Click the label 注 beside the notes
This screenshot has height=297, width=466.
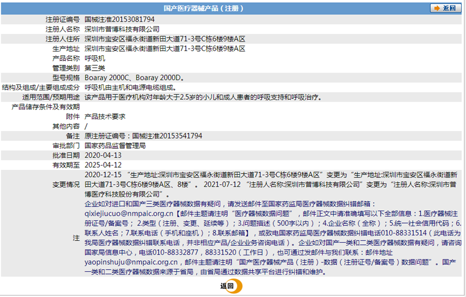pyautogui.click(x=76, y=238)
